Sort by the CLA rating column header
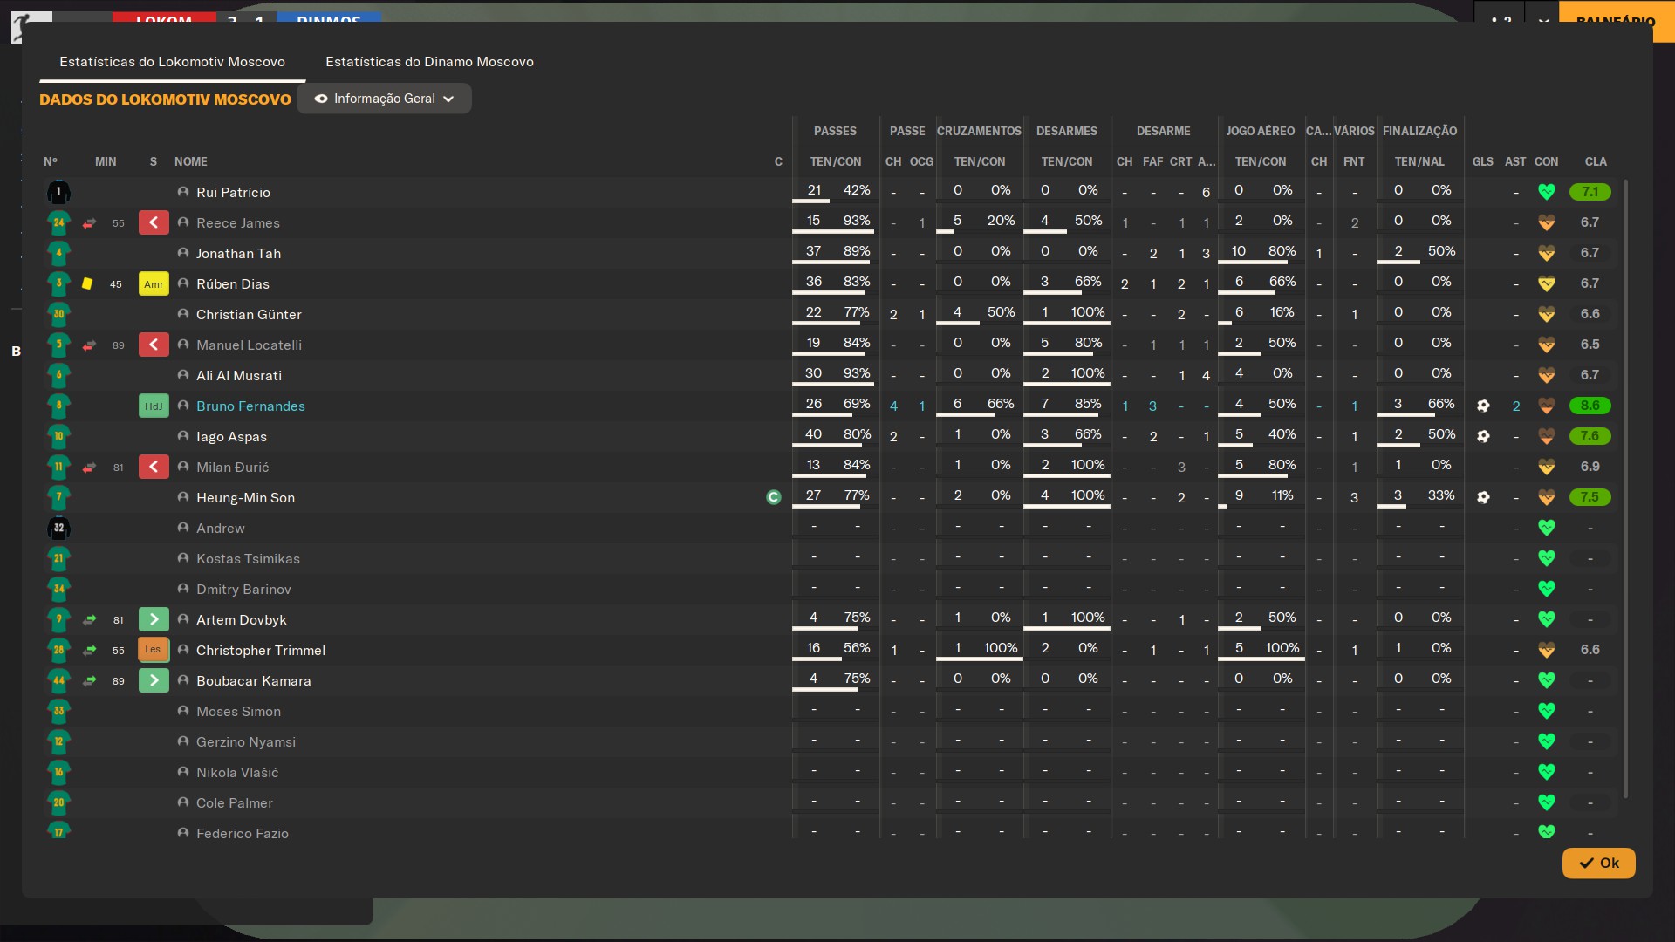The image size is (1675, 942). 1596,161
